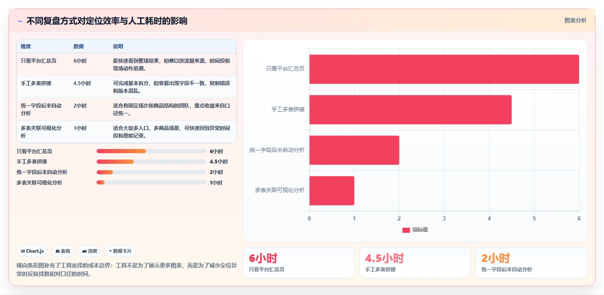Screen dimensions: 604x295
Task: Click the 只看平台汇总页 chart axis label
Action: pyautogui.click(x=285, y=69)
